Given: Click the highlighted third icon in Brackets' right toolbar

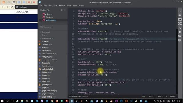Looking at the screenshot, I should (x=180, y=19).
